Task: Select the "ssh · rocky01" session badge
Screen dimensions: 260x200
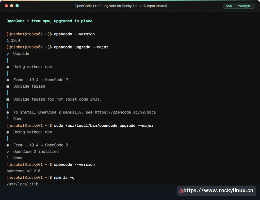Action: coord(239,6)
